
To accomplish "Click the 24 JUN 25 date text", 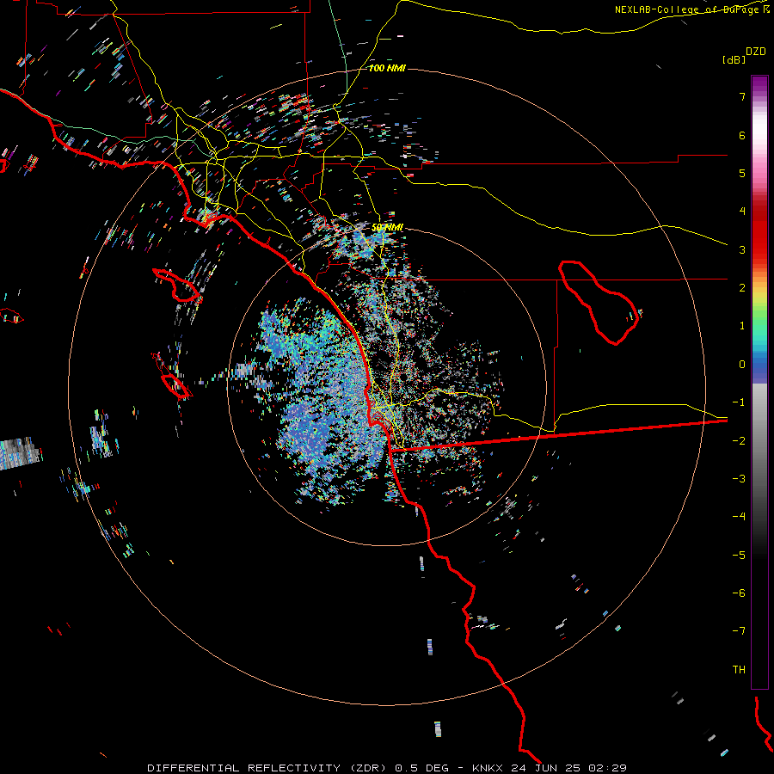I will click(545, 768).
